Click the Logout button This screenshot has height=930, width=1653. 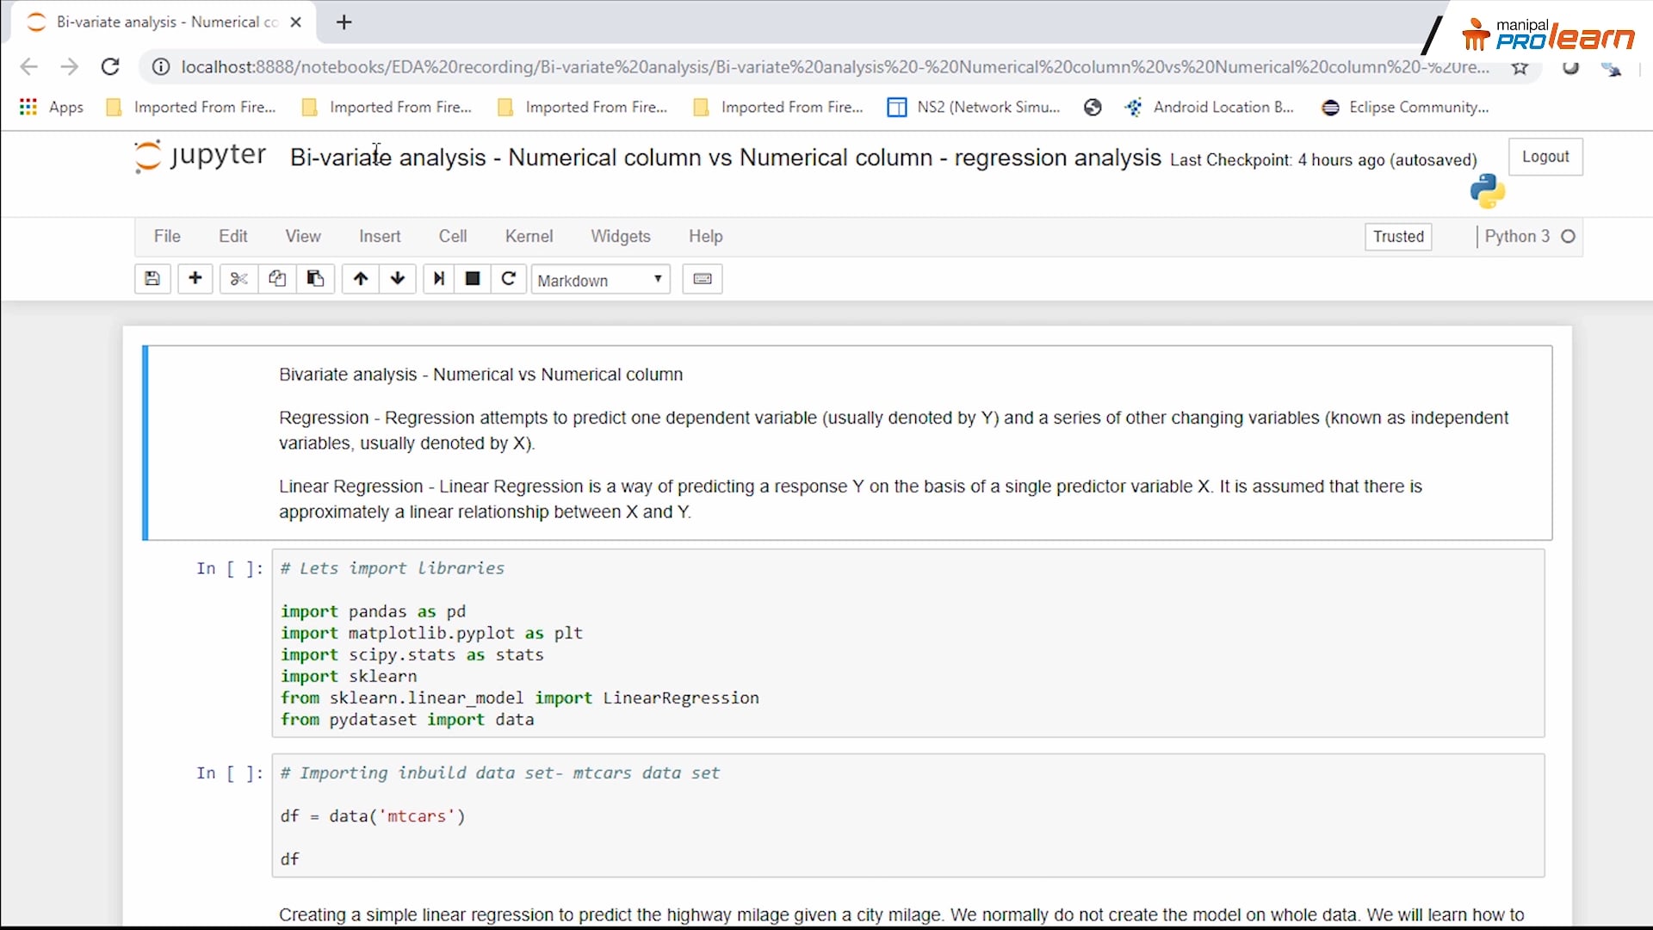point(1545,157)
